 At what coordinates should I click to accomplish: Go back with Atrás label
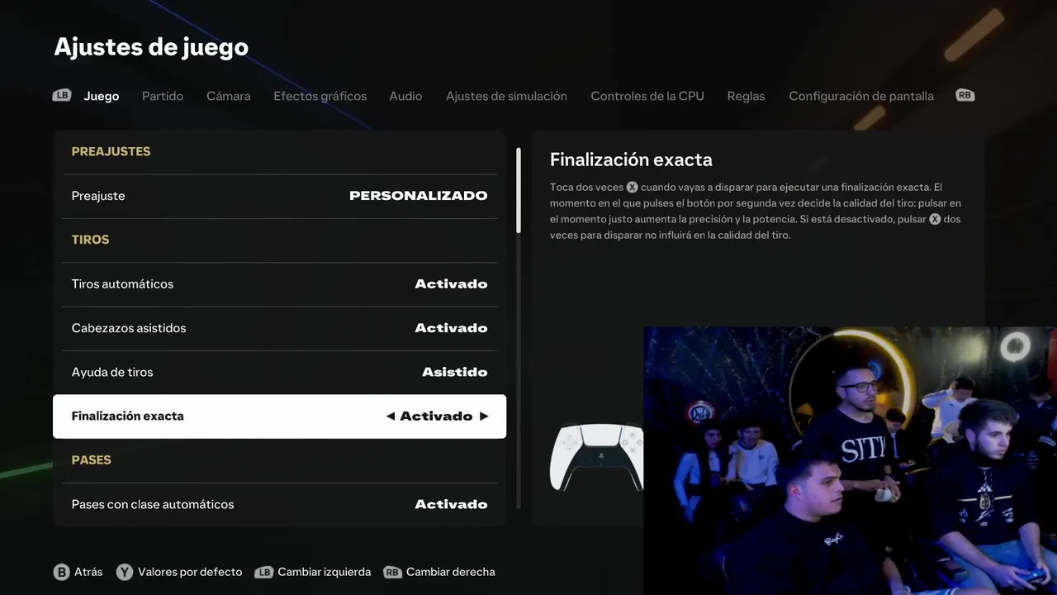[88, 572]
